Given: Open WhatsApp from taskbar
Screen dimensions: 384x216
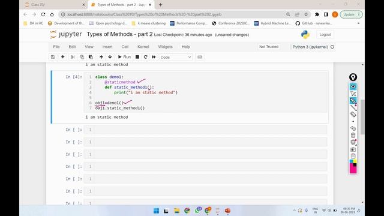Looking at the screenshot, I should [197, 211].
